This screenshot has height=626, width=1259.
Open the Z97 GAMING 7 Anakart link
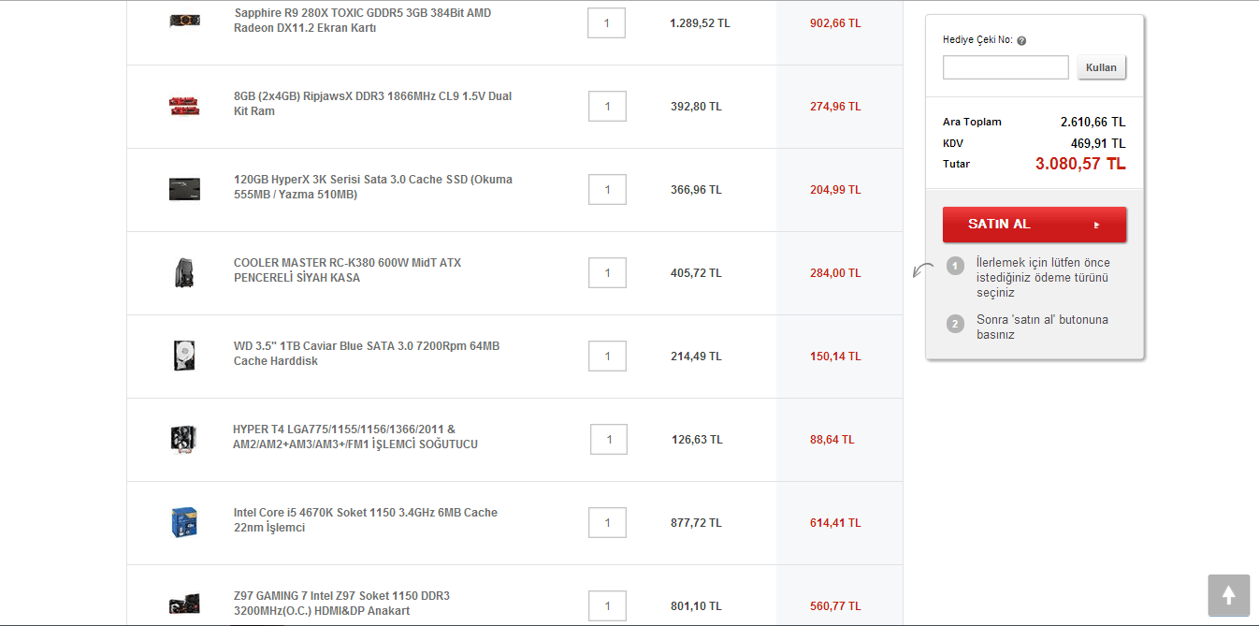point(341,604)
